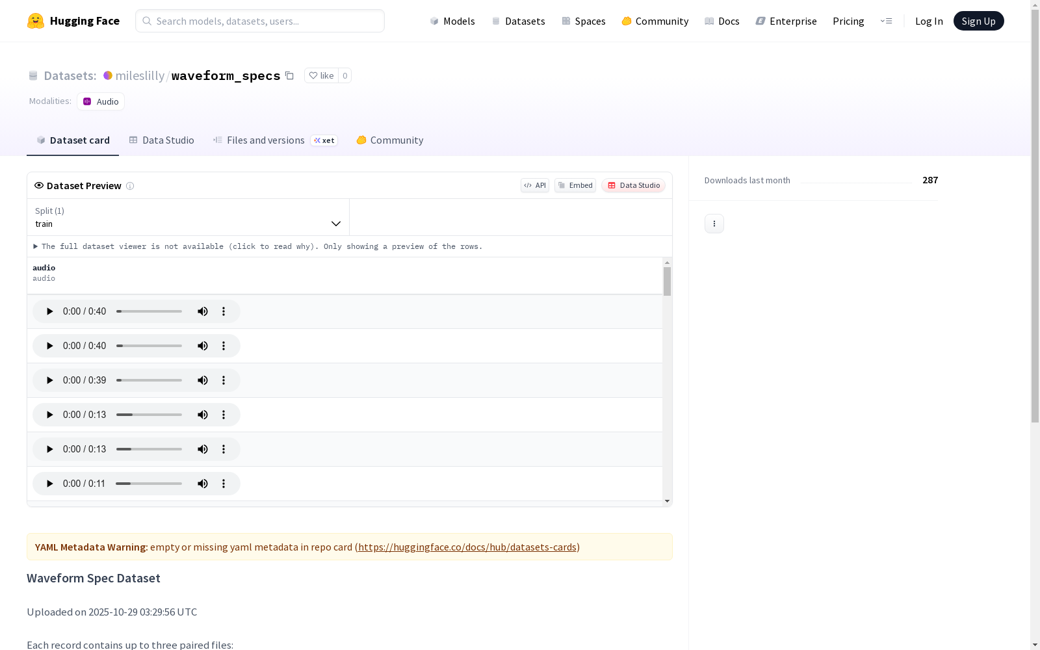Click the preview table's scroll-down arrow
The height and width of the screenshot is (650, 1040).
pos(667,501)
